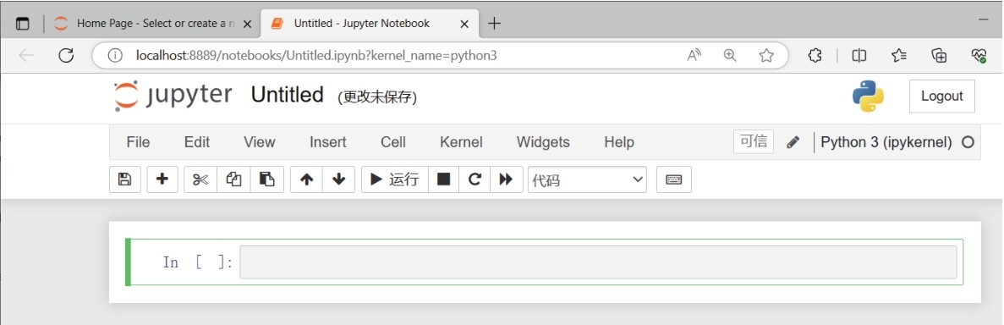Copy selected cells icon
Image resolution: width=1004 pixels, height=325 pixels.
click(x=233, y=179)
